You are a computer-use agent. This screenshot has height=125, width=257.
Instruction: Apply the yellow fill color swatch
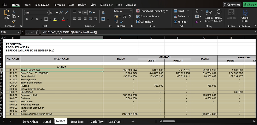[x=55, y=19]
